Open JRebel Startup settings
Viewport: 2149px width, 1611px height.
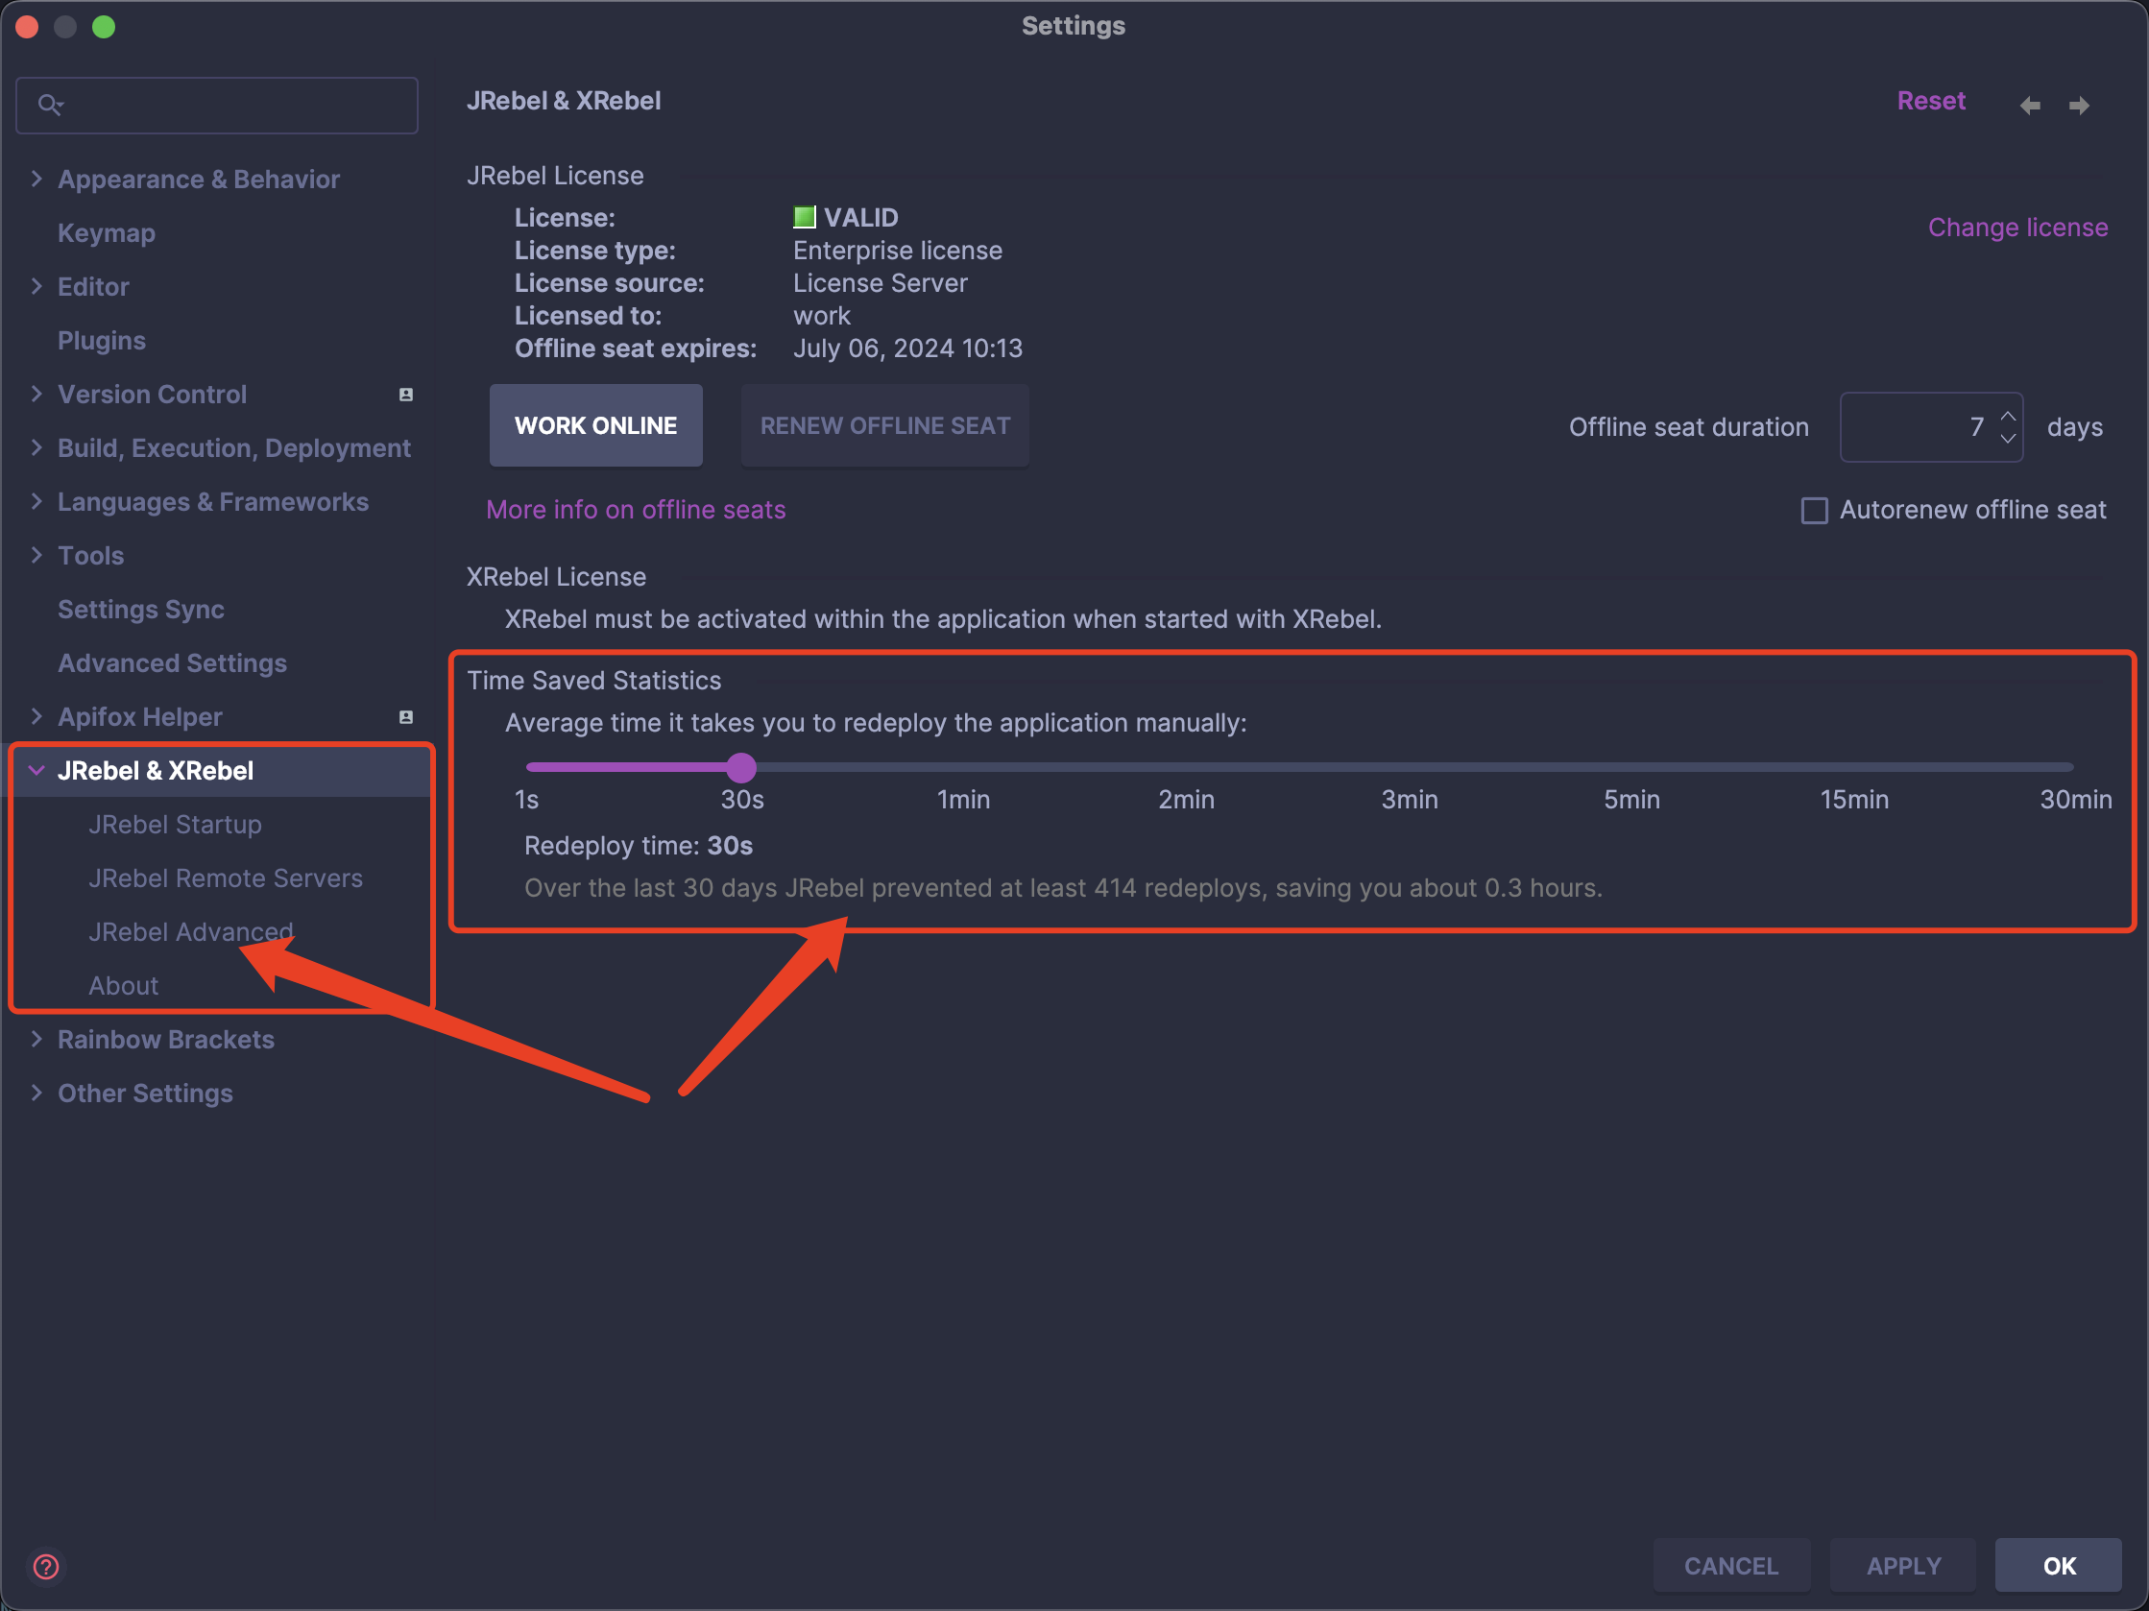point(175,824)
